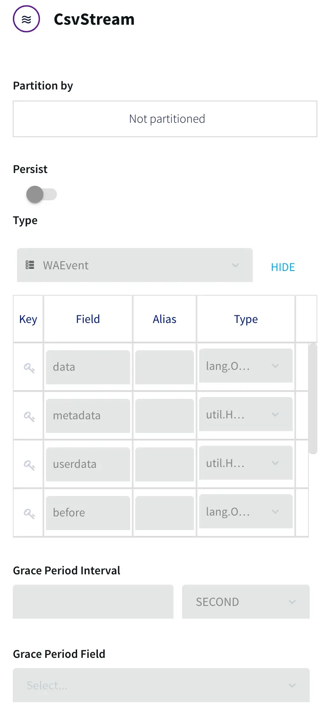Click the key icon for metadata field
Screen dimensions: 325x709
click(x=29, y=416)
